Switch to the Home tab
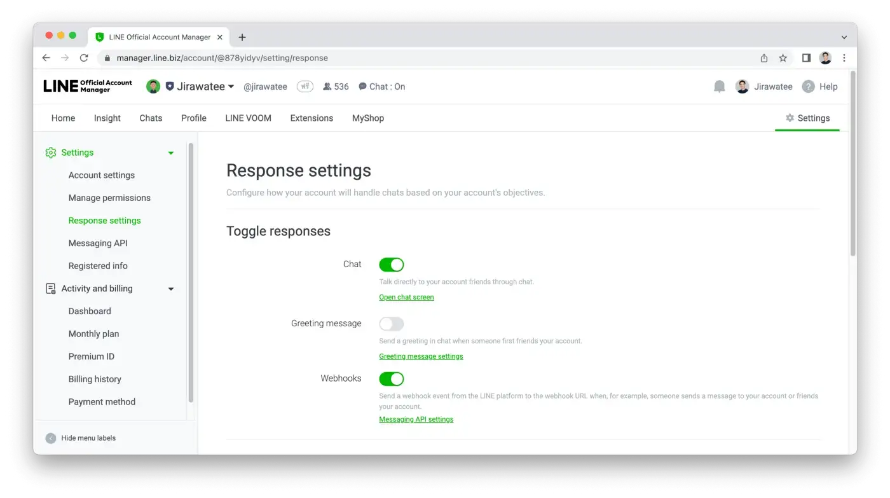Viewport: 890px width, 498px height. pyautogui.click(x=63, y=118)
